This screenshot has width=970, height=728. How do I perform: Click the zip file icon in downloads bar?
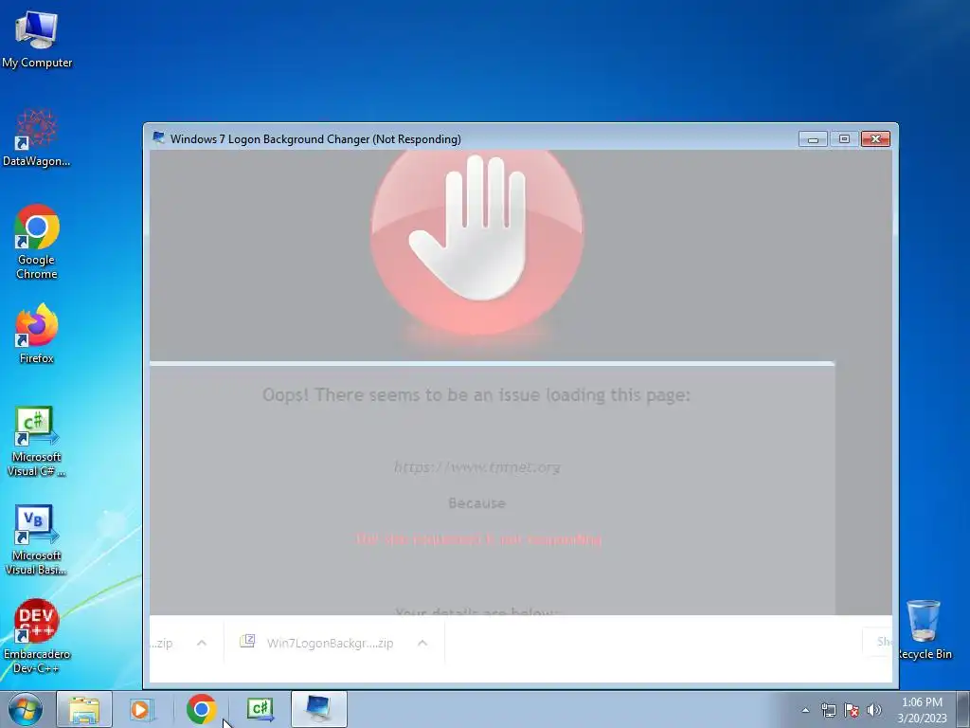[x=247, y=641]
